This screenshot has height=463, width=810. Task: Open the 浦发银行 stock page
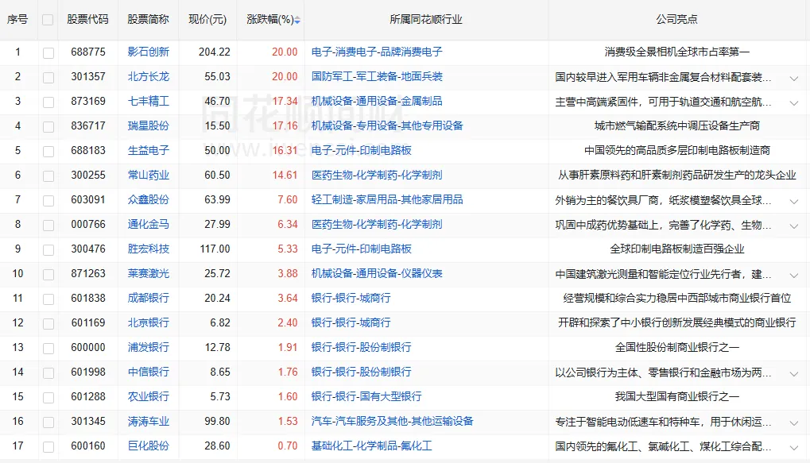click(149, 347)
